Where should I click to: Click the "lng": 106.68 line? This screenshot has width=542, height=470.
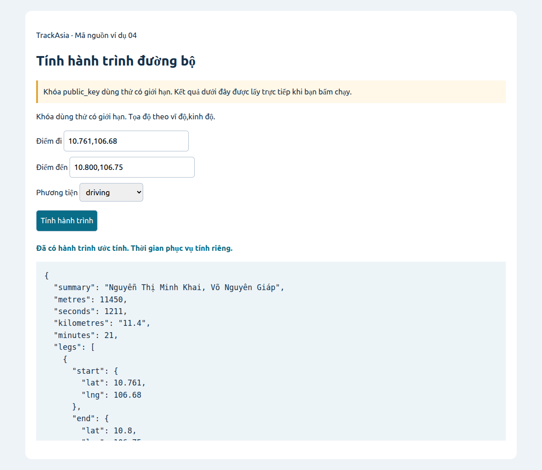pyautogui.click(x=111, y=395)
